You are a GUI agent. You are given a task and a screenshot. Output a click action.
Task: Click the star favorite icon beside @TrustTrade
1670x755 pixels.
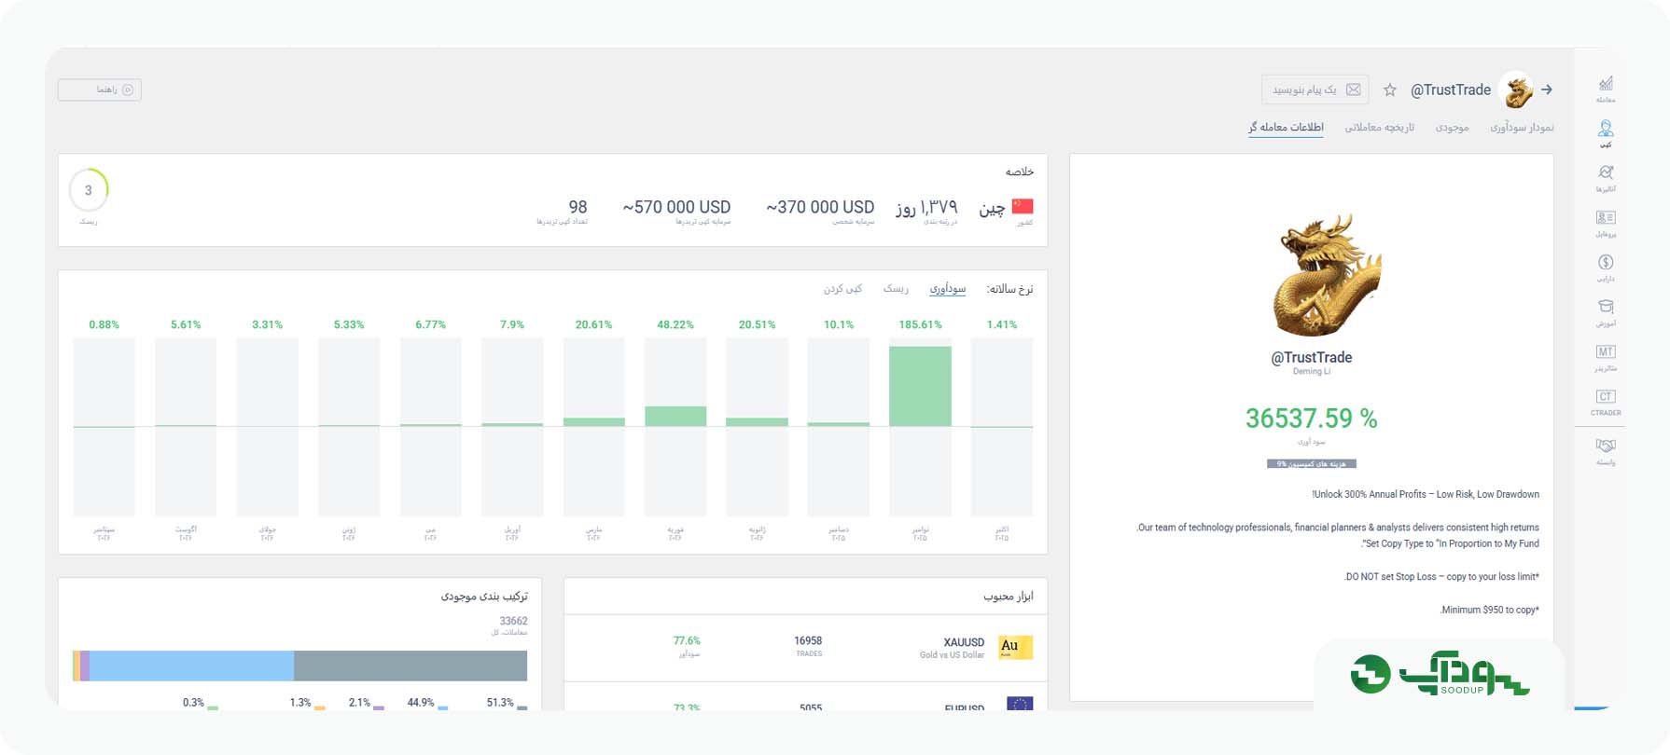click(1390, 89)
